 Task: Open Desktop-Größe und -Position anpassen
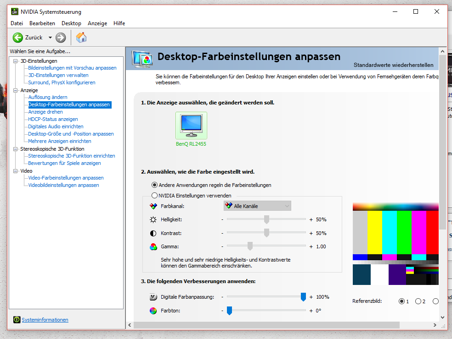[71, 134]
